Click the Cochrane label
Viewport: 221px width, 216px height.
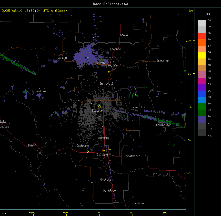coord(83,146)
